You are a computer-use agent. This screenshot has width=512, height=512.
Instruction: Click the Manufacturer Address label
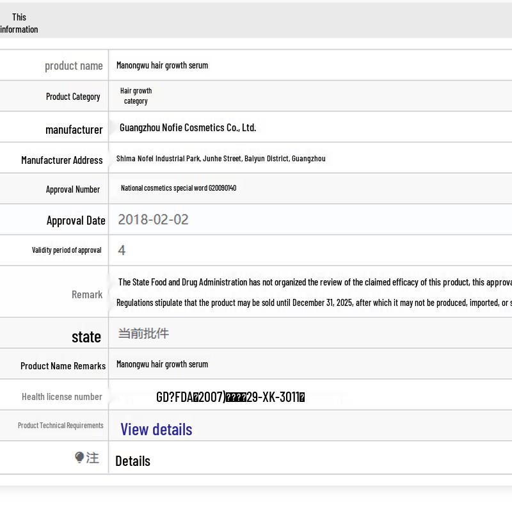click(x=61, y=160)
